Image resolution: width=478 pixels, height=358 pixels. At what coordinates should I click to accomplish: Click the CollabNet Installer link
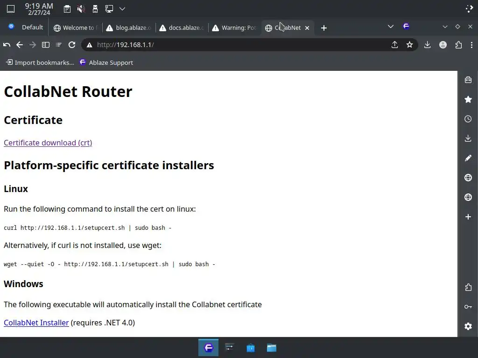pos(36,323)
